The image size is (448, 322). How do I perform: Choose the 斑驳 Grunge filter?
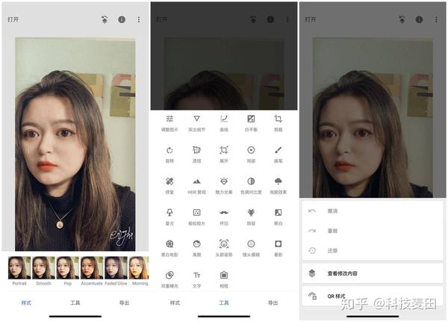pos(251,217)
